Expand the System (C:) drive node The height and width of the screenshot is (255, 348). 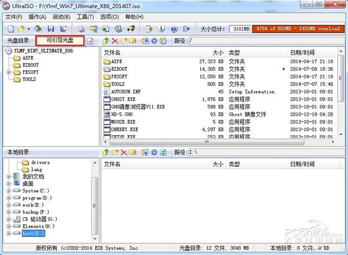point(8,191)
